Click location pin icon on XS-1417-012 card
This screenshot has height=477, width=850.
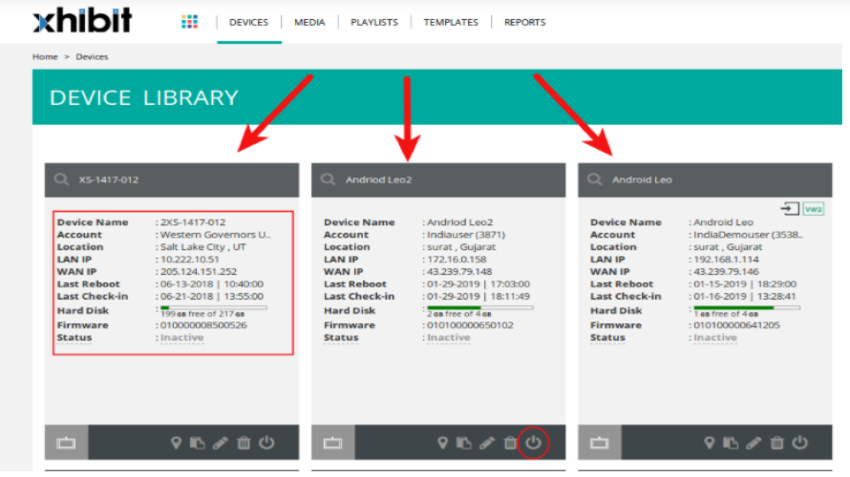177,443
